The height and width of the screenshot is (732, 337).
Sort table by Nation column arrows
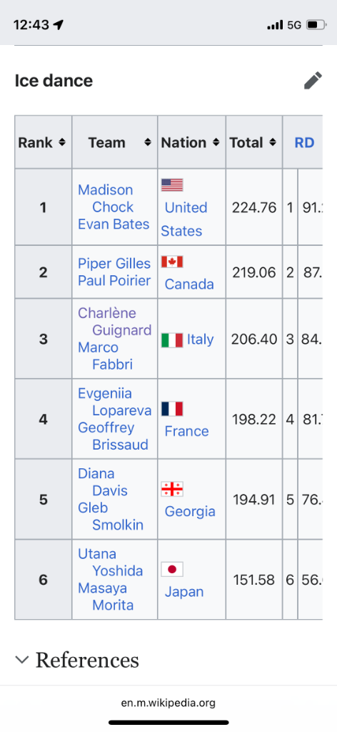[216, 143]
